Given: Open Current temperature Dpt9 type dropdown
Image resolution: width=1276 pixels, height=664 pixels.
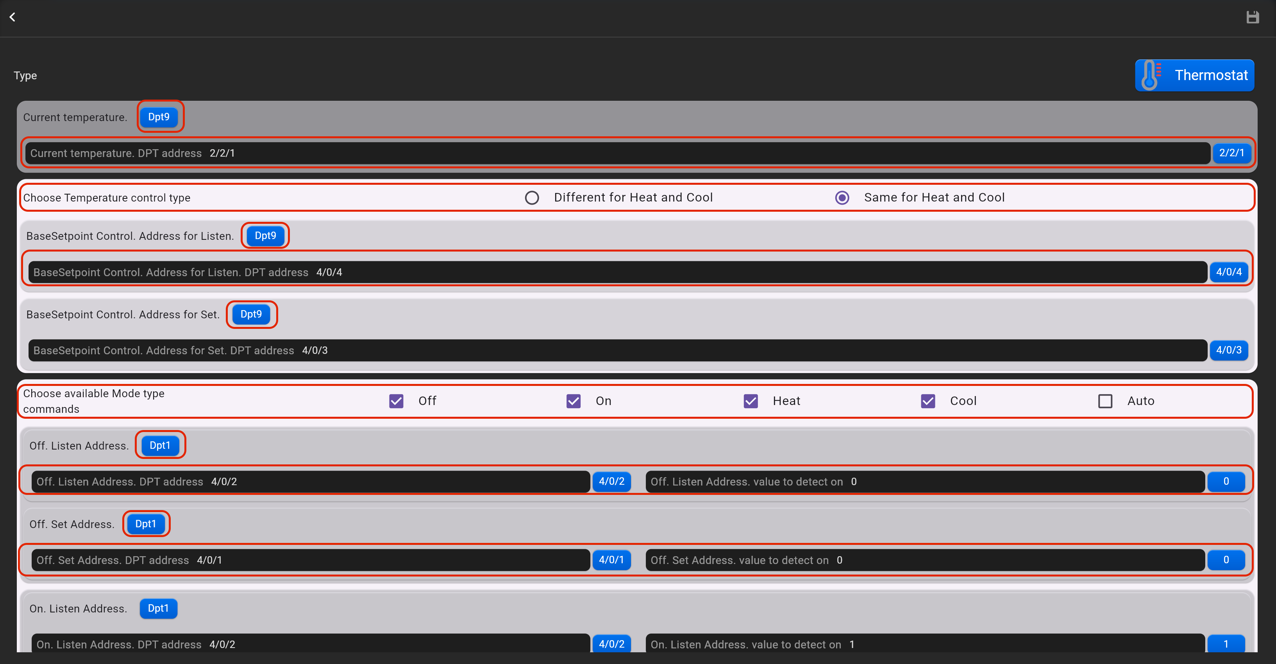Looking at the screenshot, I should (159, 117).
